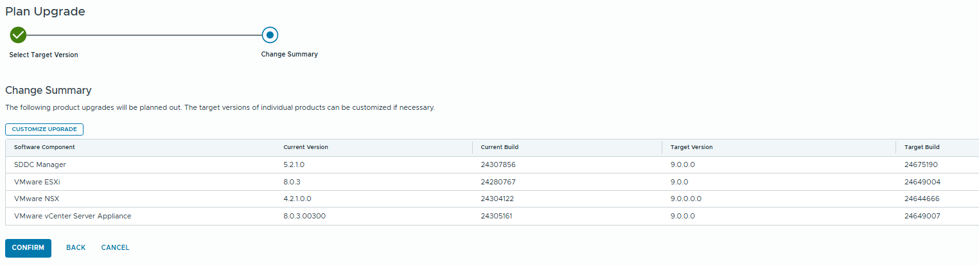Image resolution: width=979 pixels, height=266 pixels.
Task: Confirm the planned upgrade
Action: pyautogui.click(x=28, y=248)
